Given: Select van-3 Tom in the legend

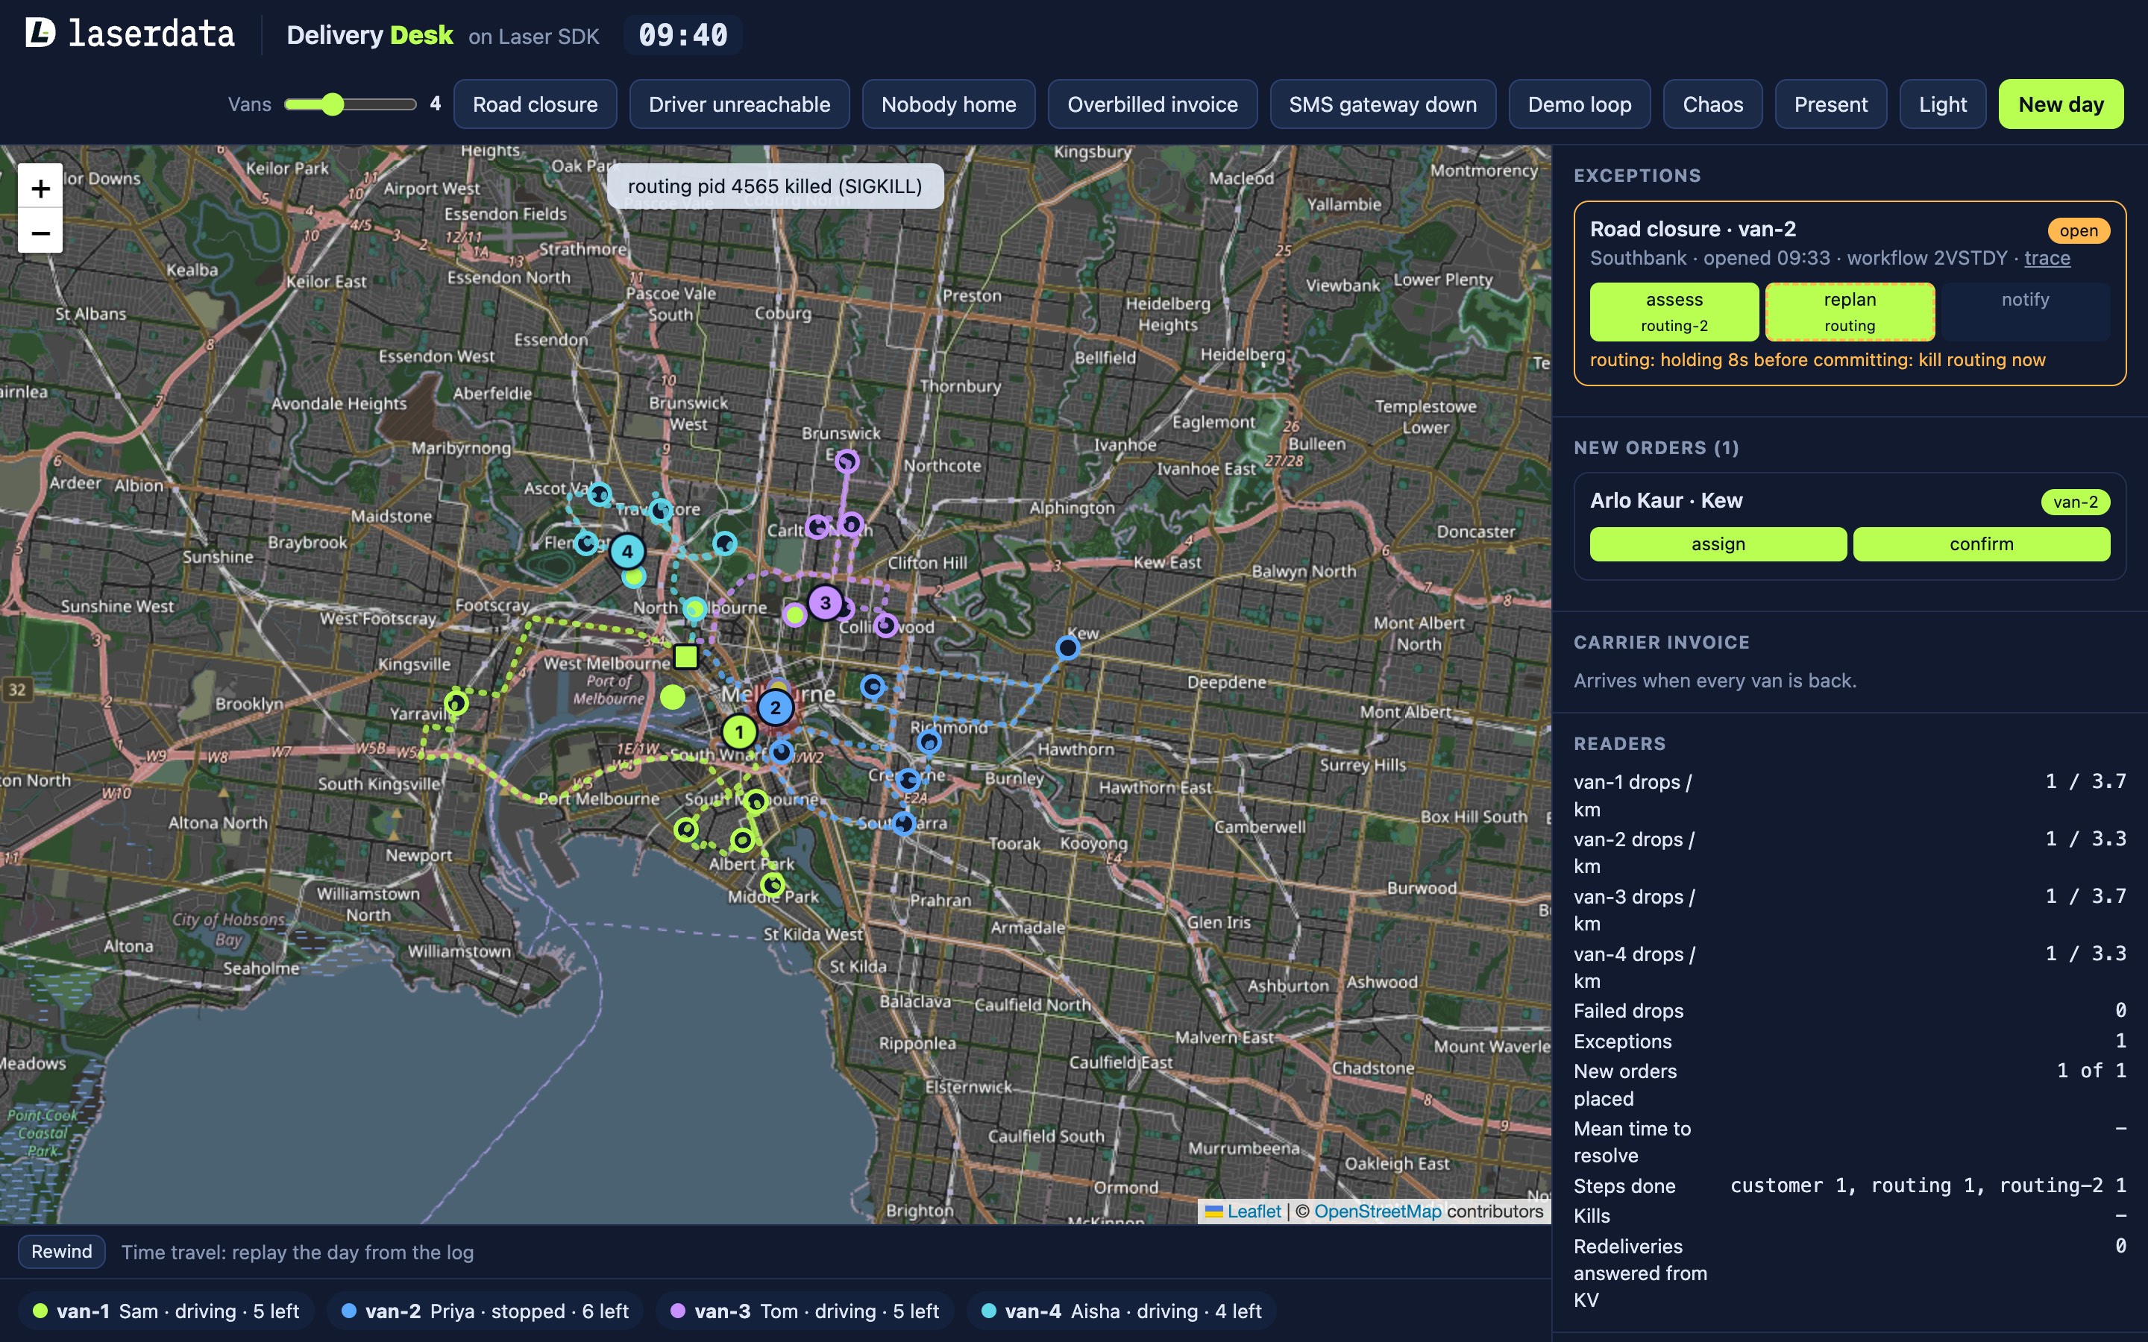Looking at the screenshot, I should (804, 1311).
